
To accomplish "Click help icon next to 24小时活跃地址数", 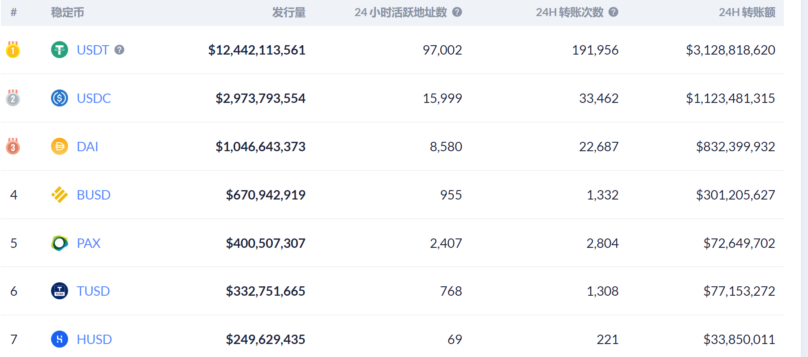I will [x=457, y=12].
